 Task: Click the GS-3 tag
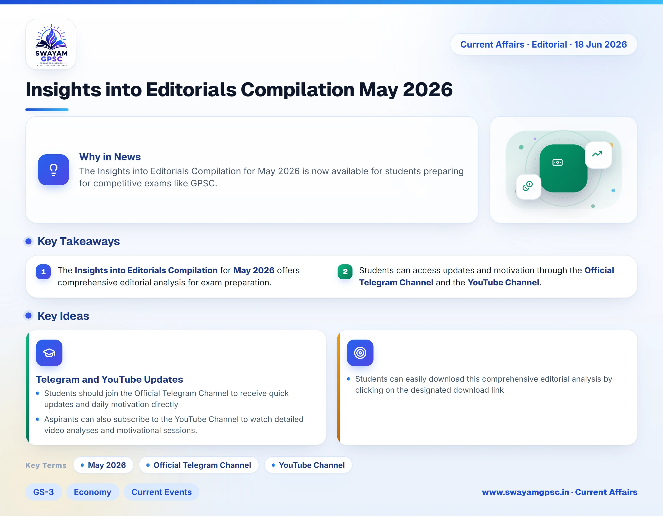click(x=43, y=492)
